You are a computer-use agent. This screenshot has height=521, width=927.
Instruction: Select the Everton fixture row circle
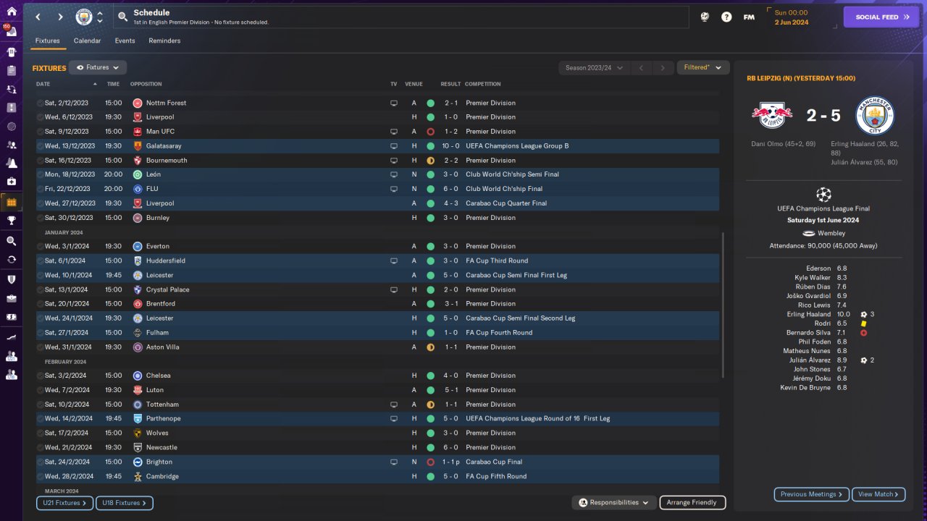(x=41, y=247)
